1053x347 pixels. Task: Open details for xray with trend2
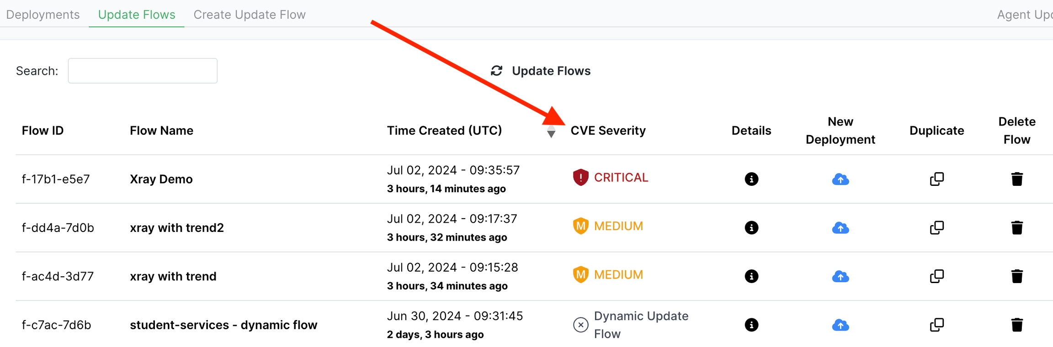(x=751, y=227)
